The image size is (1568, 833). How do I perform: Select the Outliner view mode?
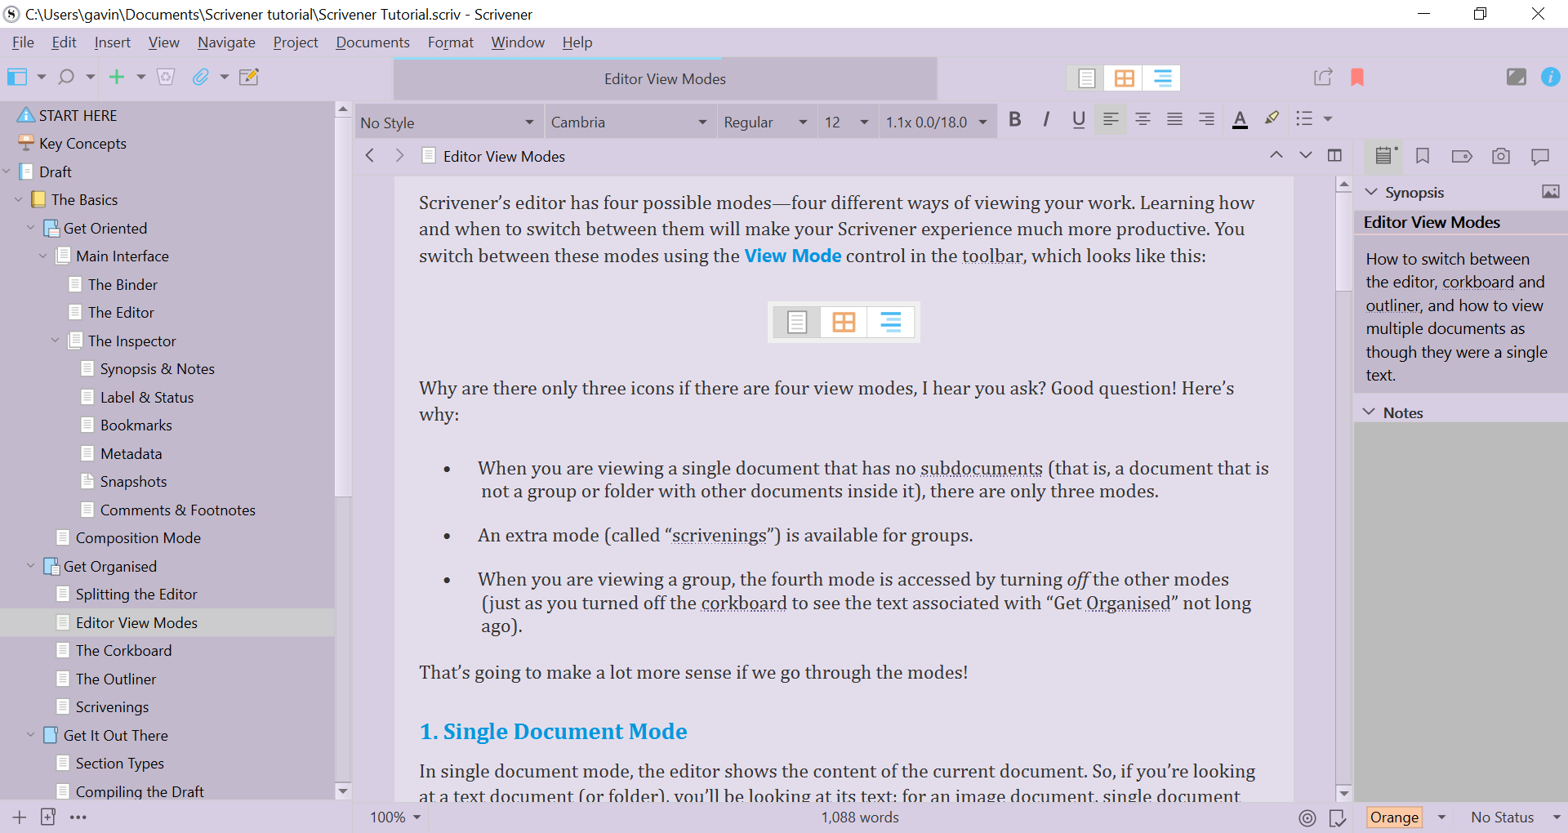1161,78
